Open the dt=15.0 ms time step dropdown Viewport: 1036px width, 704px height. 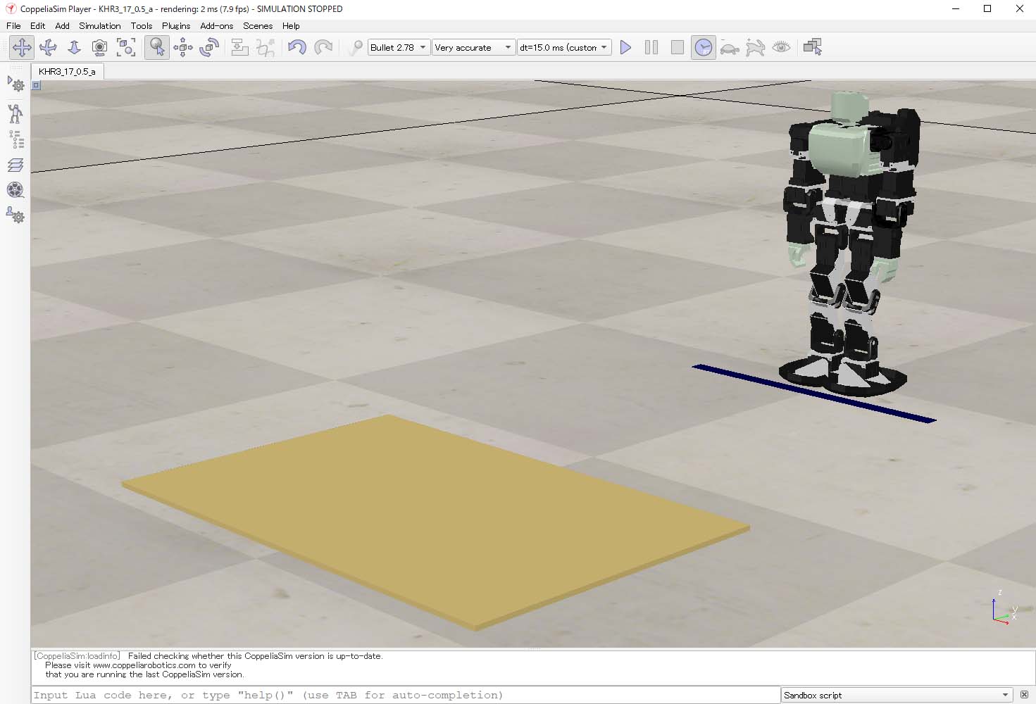tap(564, 47)
